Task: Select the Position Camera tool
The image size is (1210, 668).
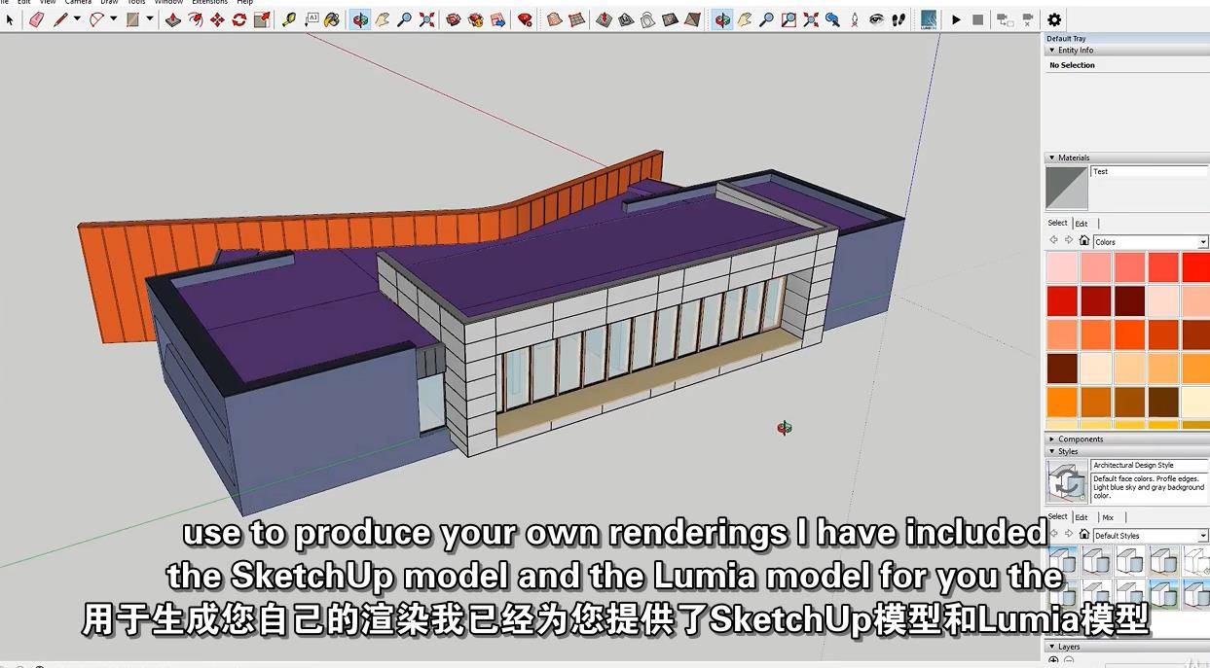Action: tap(856, 19)
